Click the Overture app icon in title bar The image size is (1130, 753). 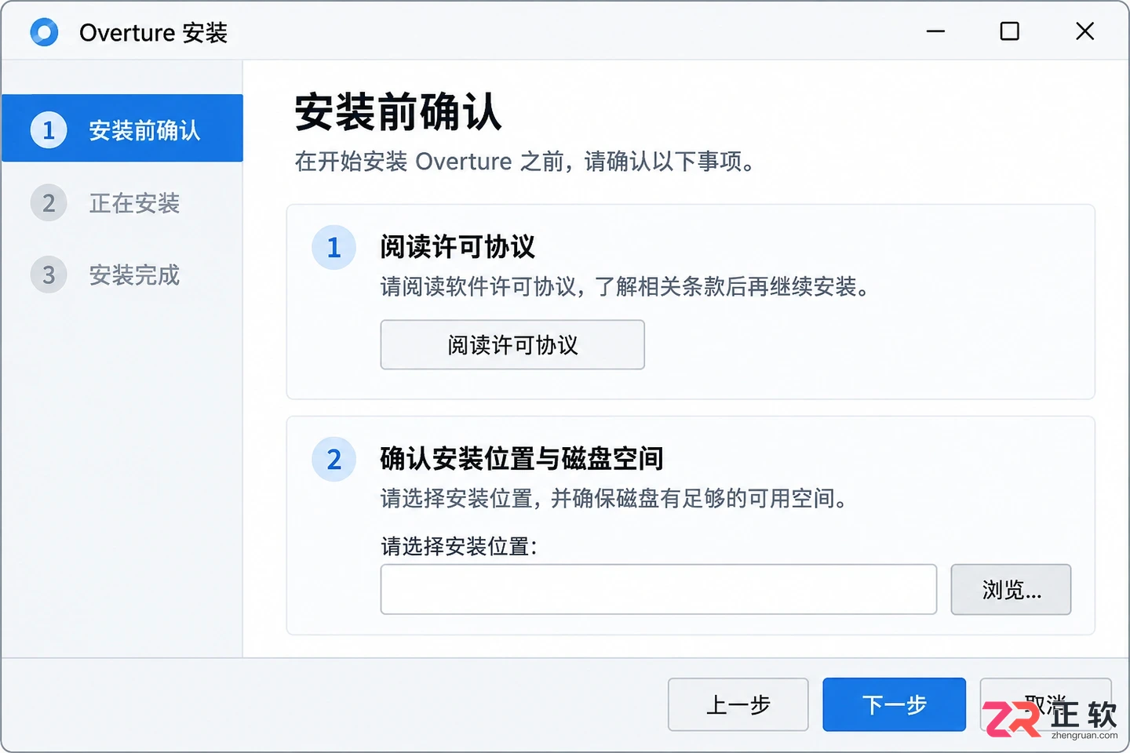click(44, 32)
